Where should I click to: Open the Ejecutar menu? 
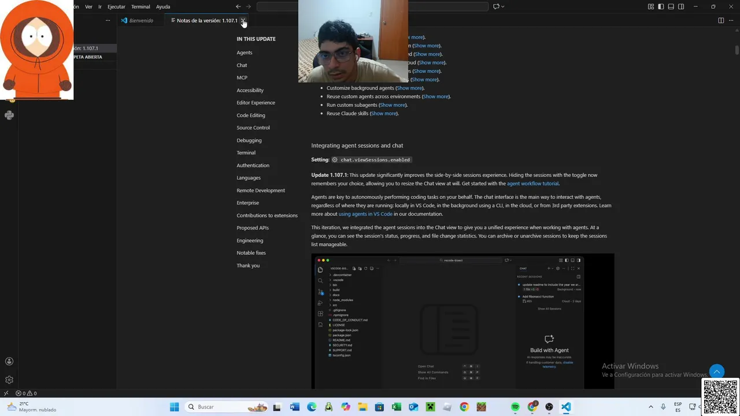tap(116, 7)
